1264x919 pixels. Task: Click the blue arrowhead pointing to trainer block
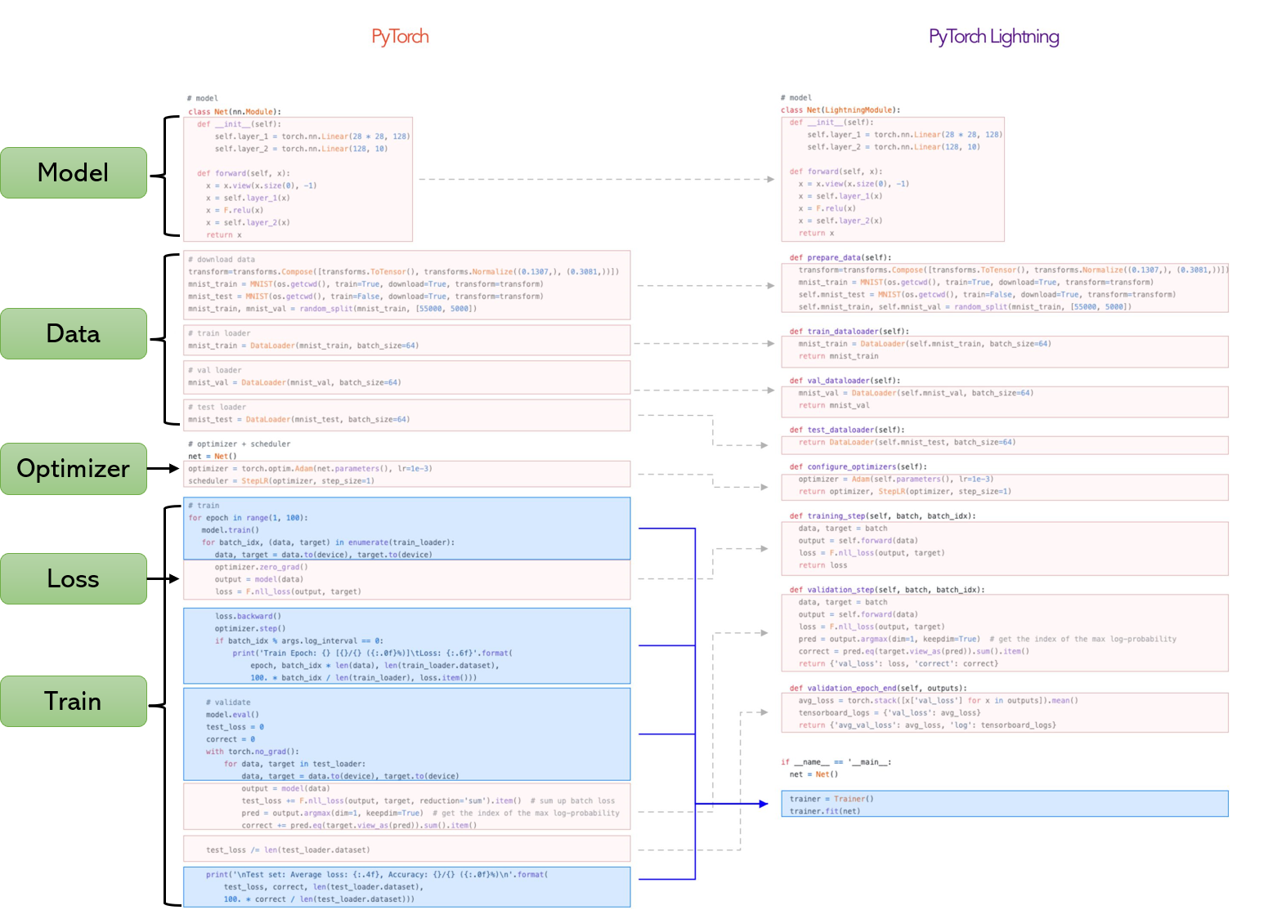(763, 804)
